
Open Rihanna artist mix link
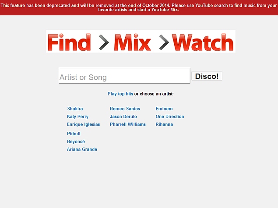point(164,124)
